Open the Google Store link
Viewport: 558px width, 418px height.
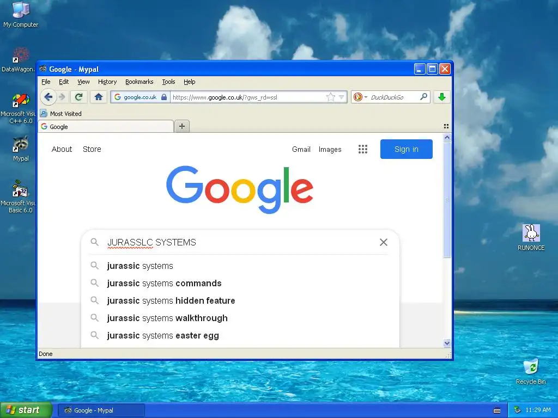coord(92,149)
